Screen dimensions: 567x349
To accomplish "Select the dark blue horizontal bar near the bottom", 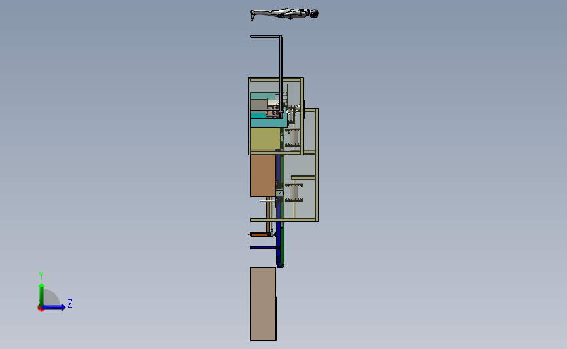I will point(264,248).
